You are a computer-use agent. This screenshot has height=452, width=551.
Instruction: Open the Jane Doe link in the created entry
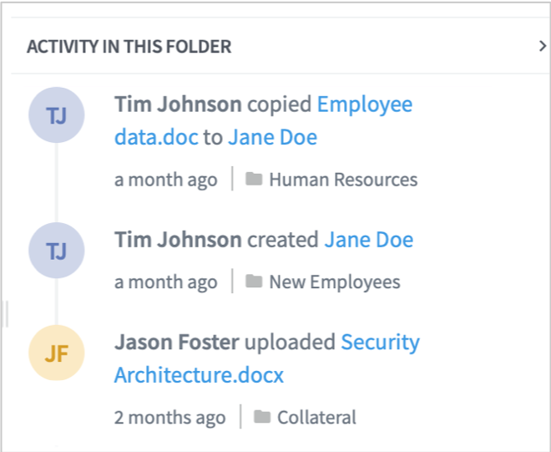coord(368,241)
